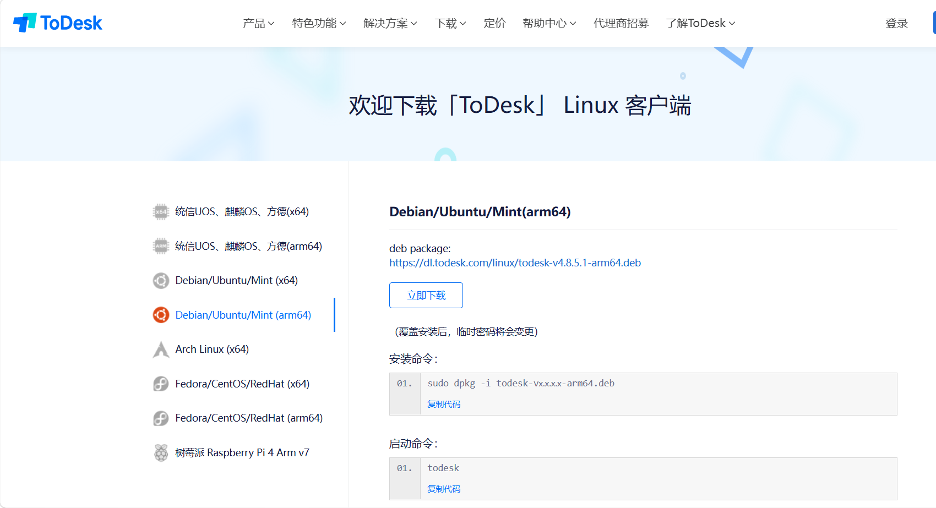
Task: Copy the sudo dpkg install command via 复制代码
Action: [x=444, y=404]
